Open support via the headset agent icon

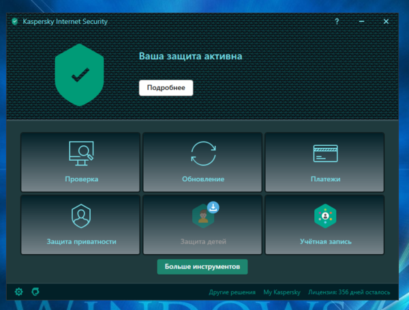point(35,292)
